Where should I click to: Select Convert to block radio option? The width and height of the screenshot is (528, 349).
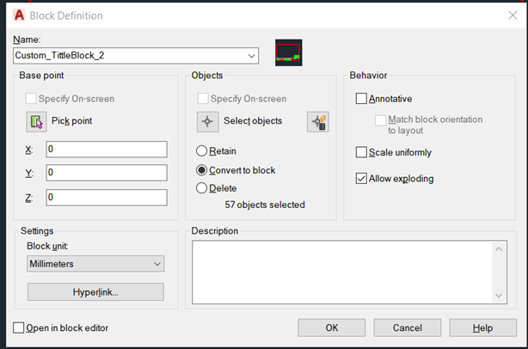pos(201,170)
